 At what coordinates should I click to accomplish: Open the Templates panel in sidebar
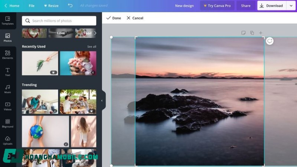point(7,21)
